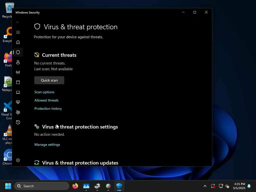Viewport: 256px width, 192px height.
Task: Open App & browser control icon
Action: click(18, 82)
